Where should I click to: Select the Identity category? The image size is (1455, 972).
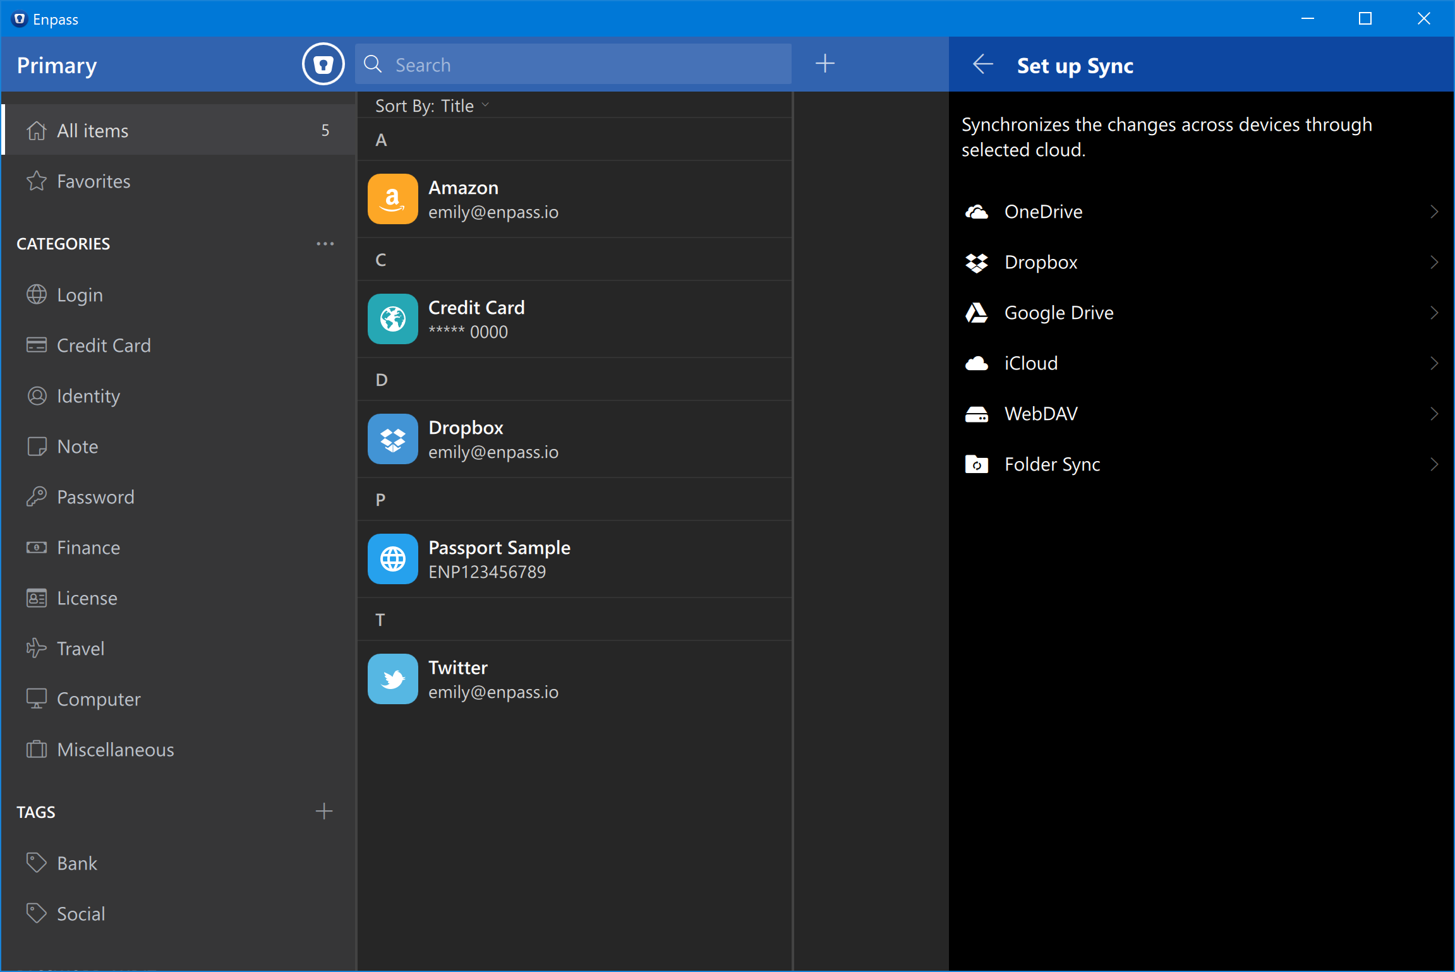pyautogui.click(x=179, y=396)
